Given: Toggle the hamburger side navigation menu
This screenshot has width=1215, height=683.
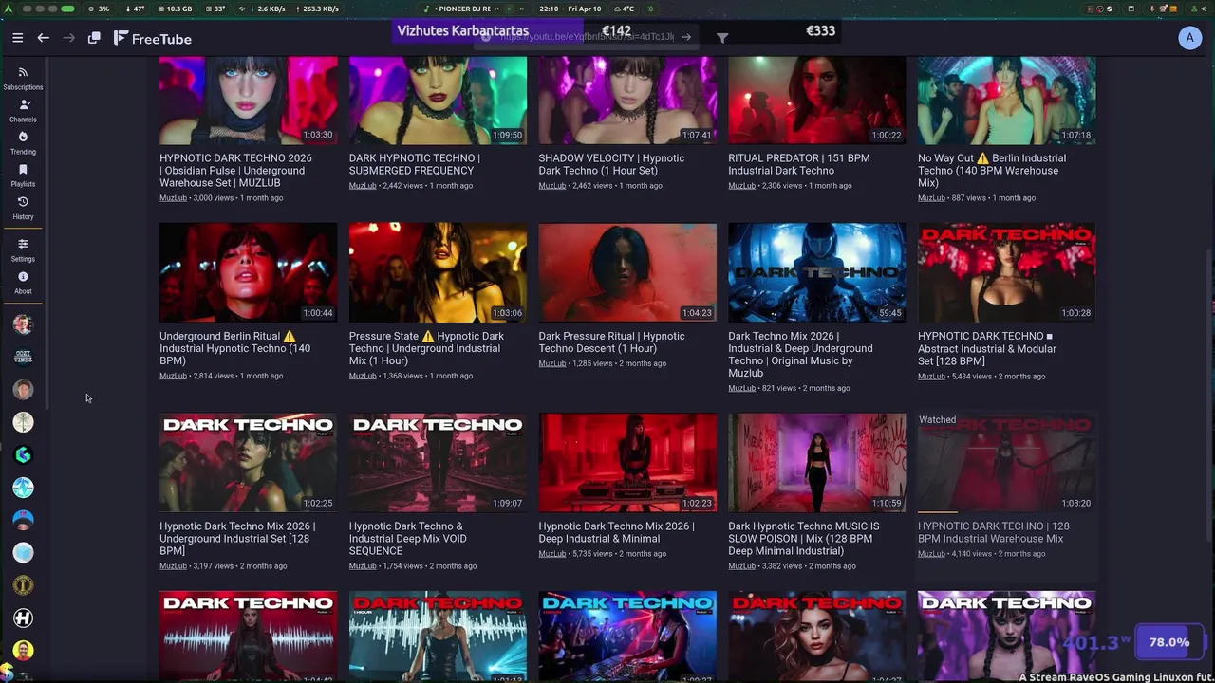Looking at the screenshot, I should pos(17,38).
